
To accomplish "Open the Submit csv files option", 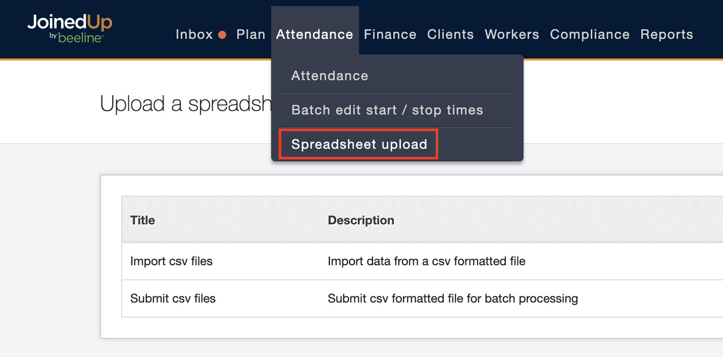I will [173, 299].
